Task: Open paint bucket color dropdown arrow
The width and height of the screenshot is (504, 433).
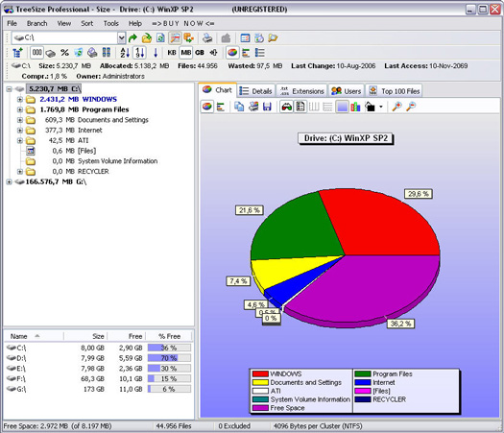Action: pyautogui.click(x=381, y=107)
